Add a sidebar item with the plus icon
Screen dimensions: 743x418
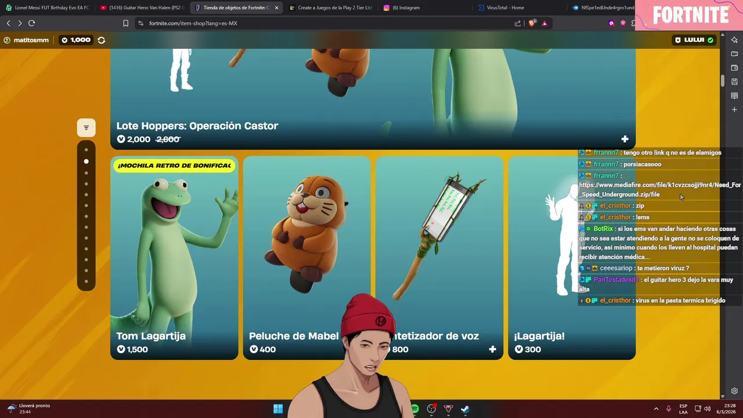(734, 110)
